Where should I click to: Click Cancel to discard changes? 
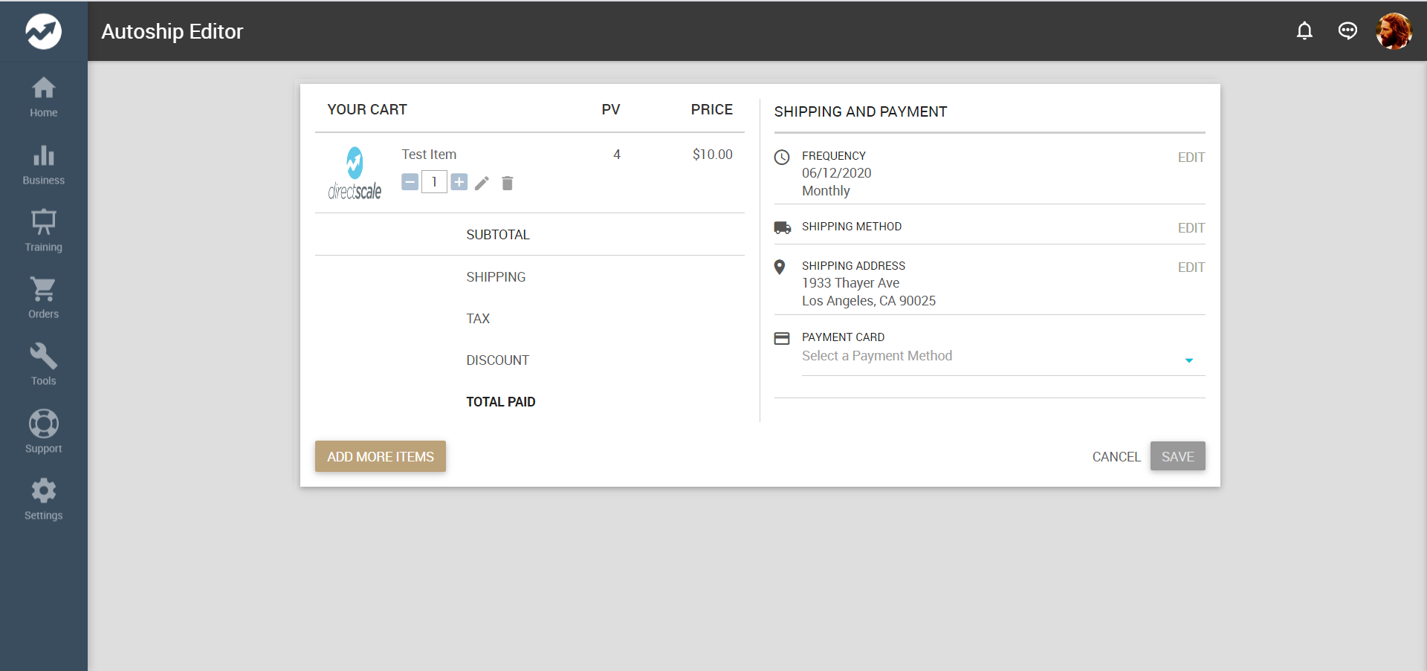[1116, 457]
